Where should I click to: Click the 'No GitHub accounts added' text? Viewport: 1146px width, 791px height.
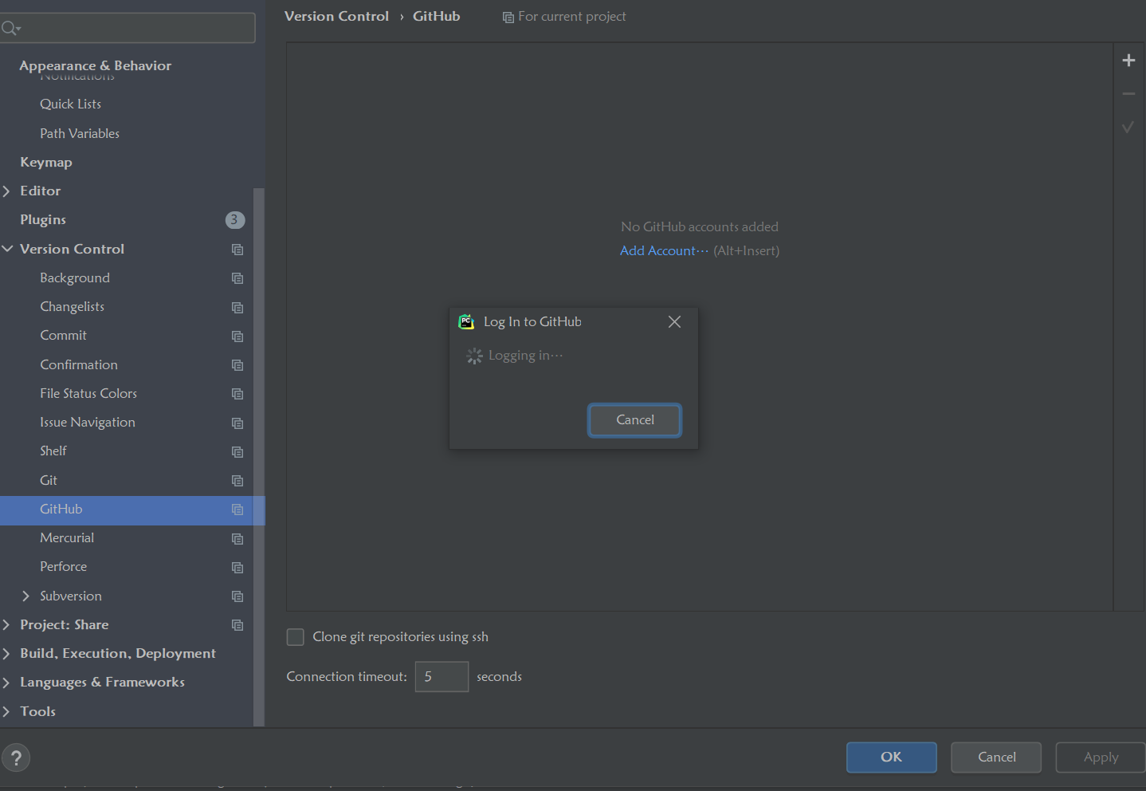699,227
